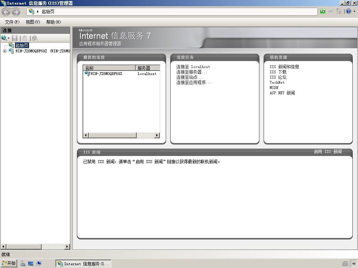358x268 pixels.
Task: Click the 开始 Start button
Action: 9,263
